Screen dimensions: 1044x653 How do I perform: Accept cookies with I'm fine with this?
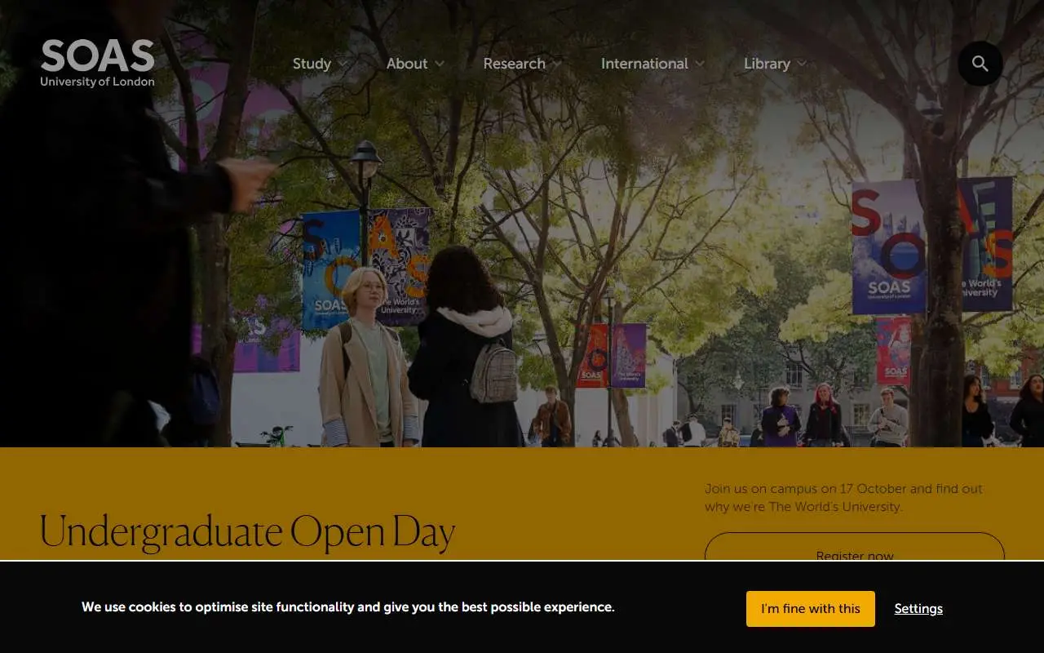(x=811, y=609)
